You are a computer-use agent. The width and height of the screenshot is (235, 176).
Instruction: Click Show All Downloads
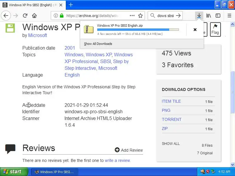click(98, 44)
